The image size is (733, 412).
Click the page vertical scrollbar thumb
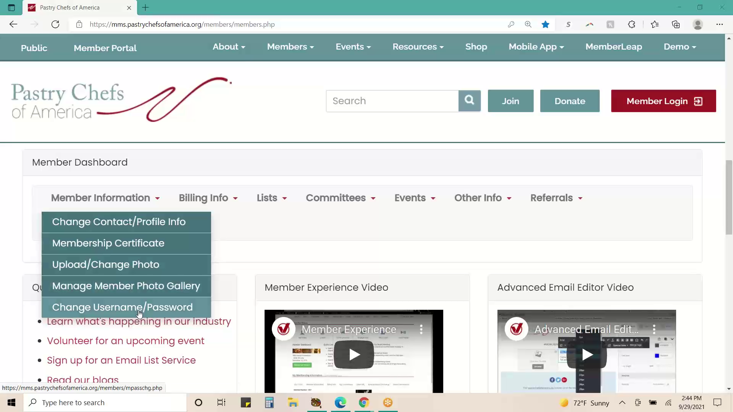(729, 198)
